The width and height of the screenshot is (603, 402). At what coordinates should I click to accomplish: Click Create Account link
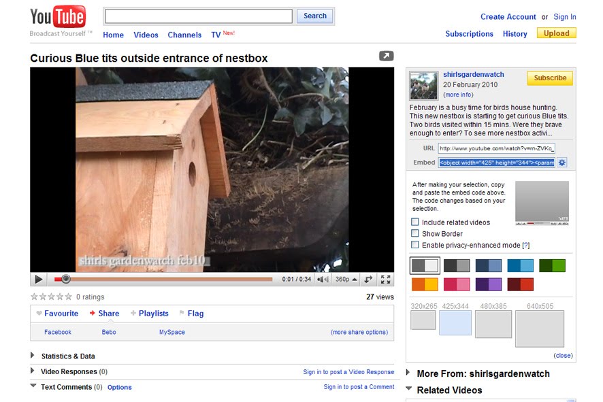tap(508, 17)
